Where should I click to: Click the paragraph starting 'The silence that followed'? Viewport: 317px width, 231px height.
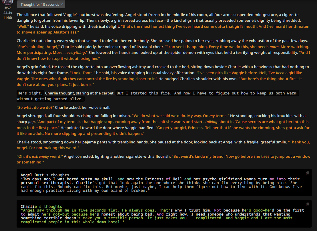[163, 23]
